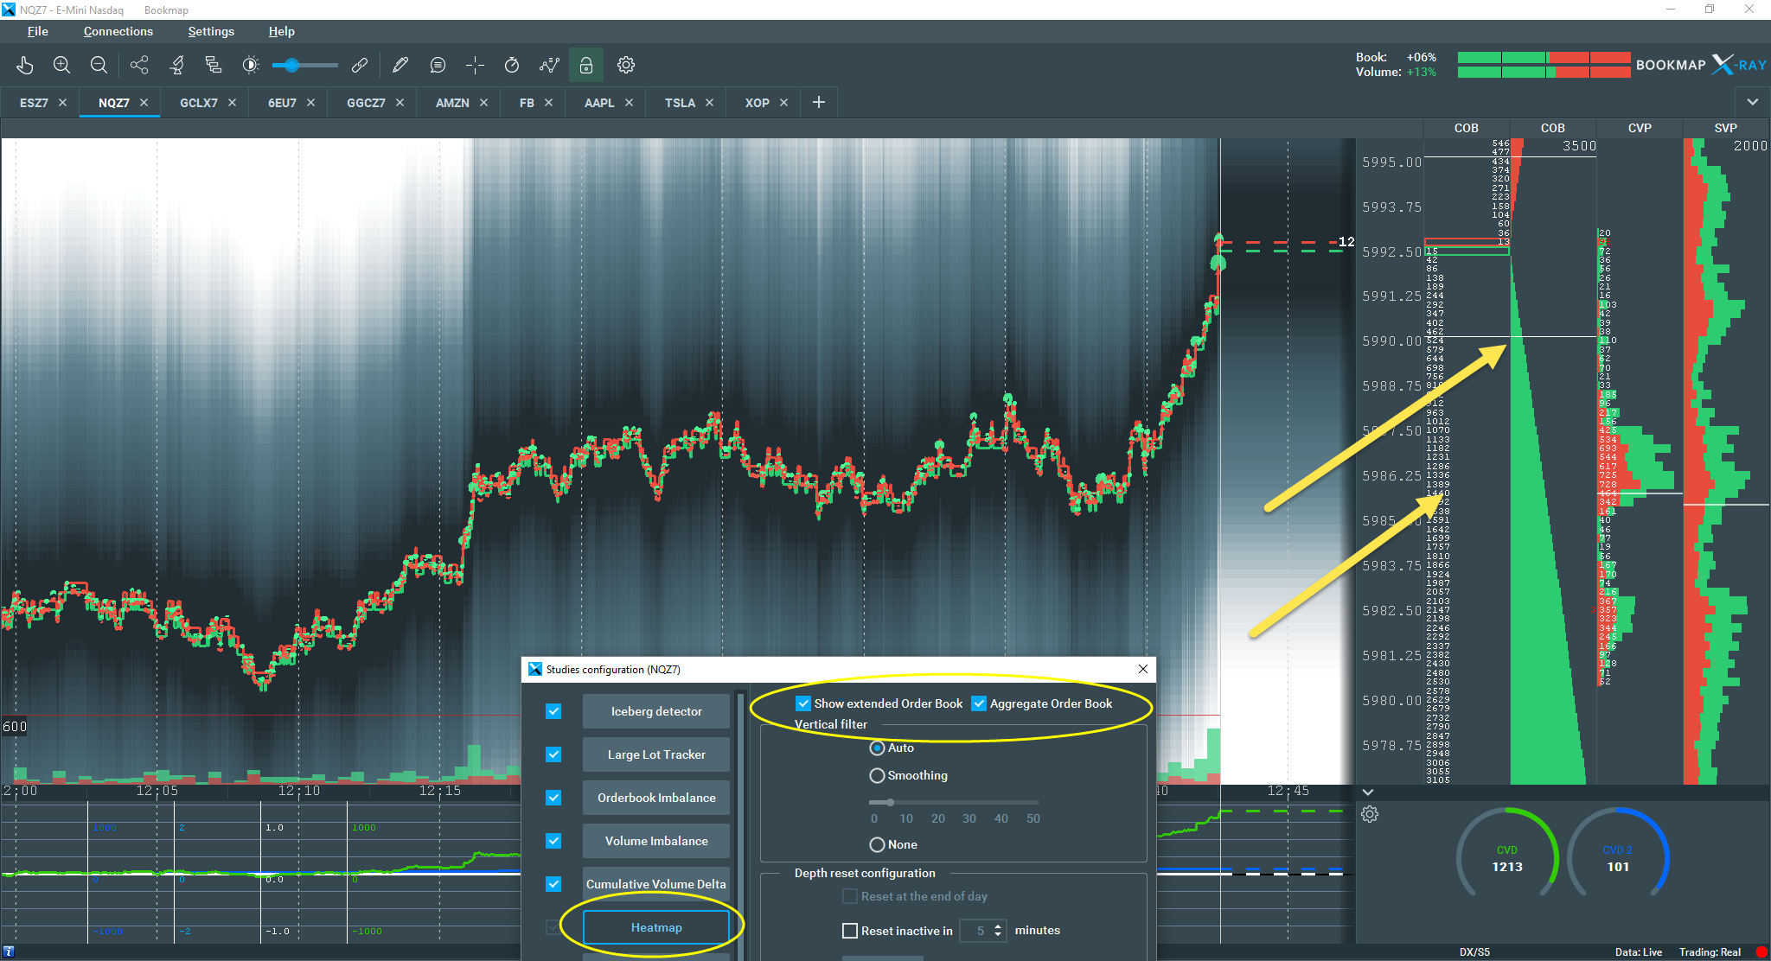
Task: Click the blue help icon in status bar
Action: pos(9,951)
